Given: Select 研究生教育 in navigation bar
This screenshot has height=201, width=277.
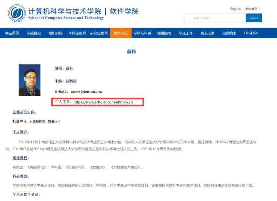Looking at the screenshot, I should point(99,33).
